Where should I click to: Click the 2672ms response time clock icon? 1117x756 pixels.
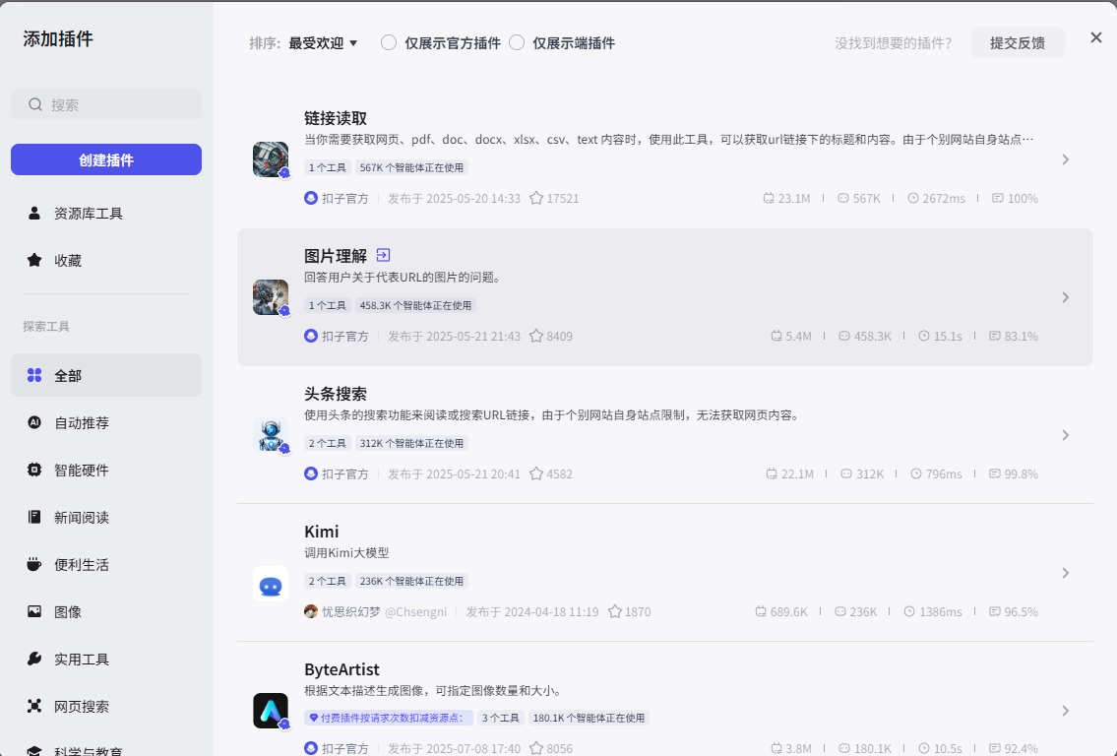pyautogui.click(x=913, y=198)
